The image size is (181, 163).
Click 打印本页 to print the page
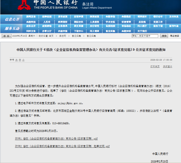tap(155, 66)
